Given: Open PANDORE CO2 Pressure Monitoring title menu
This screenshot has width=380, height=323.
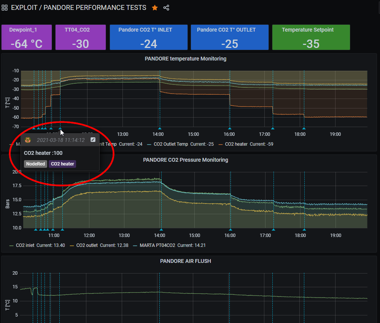Looking at the screenshot, I should coord(185,160).
